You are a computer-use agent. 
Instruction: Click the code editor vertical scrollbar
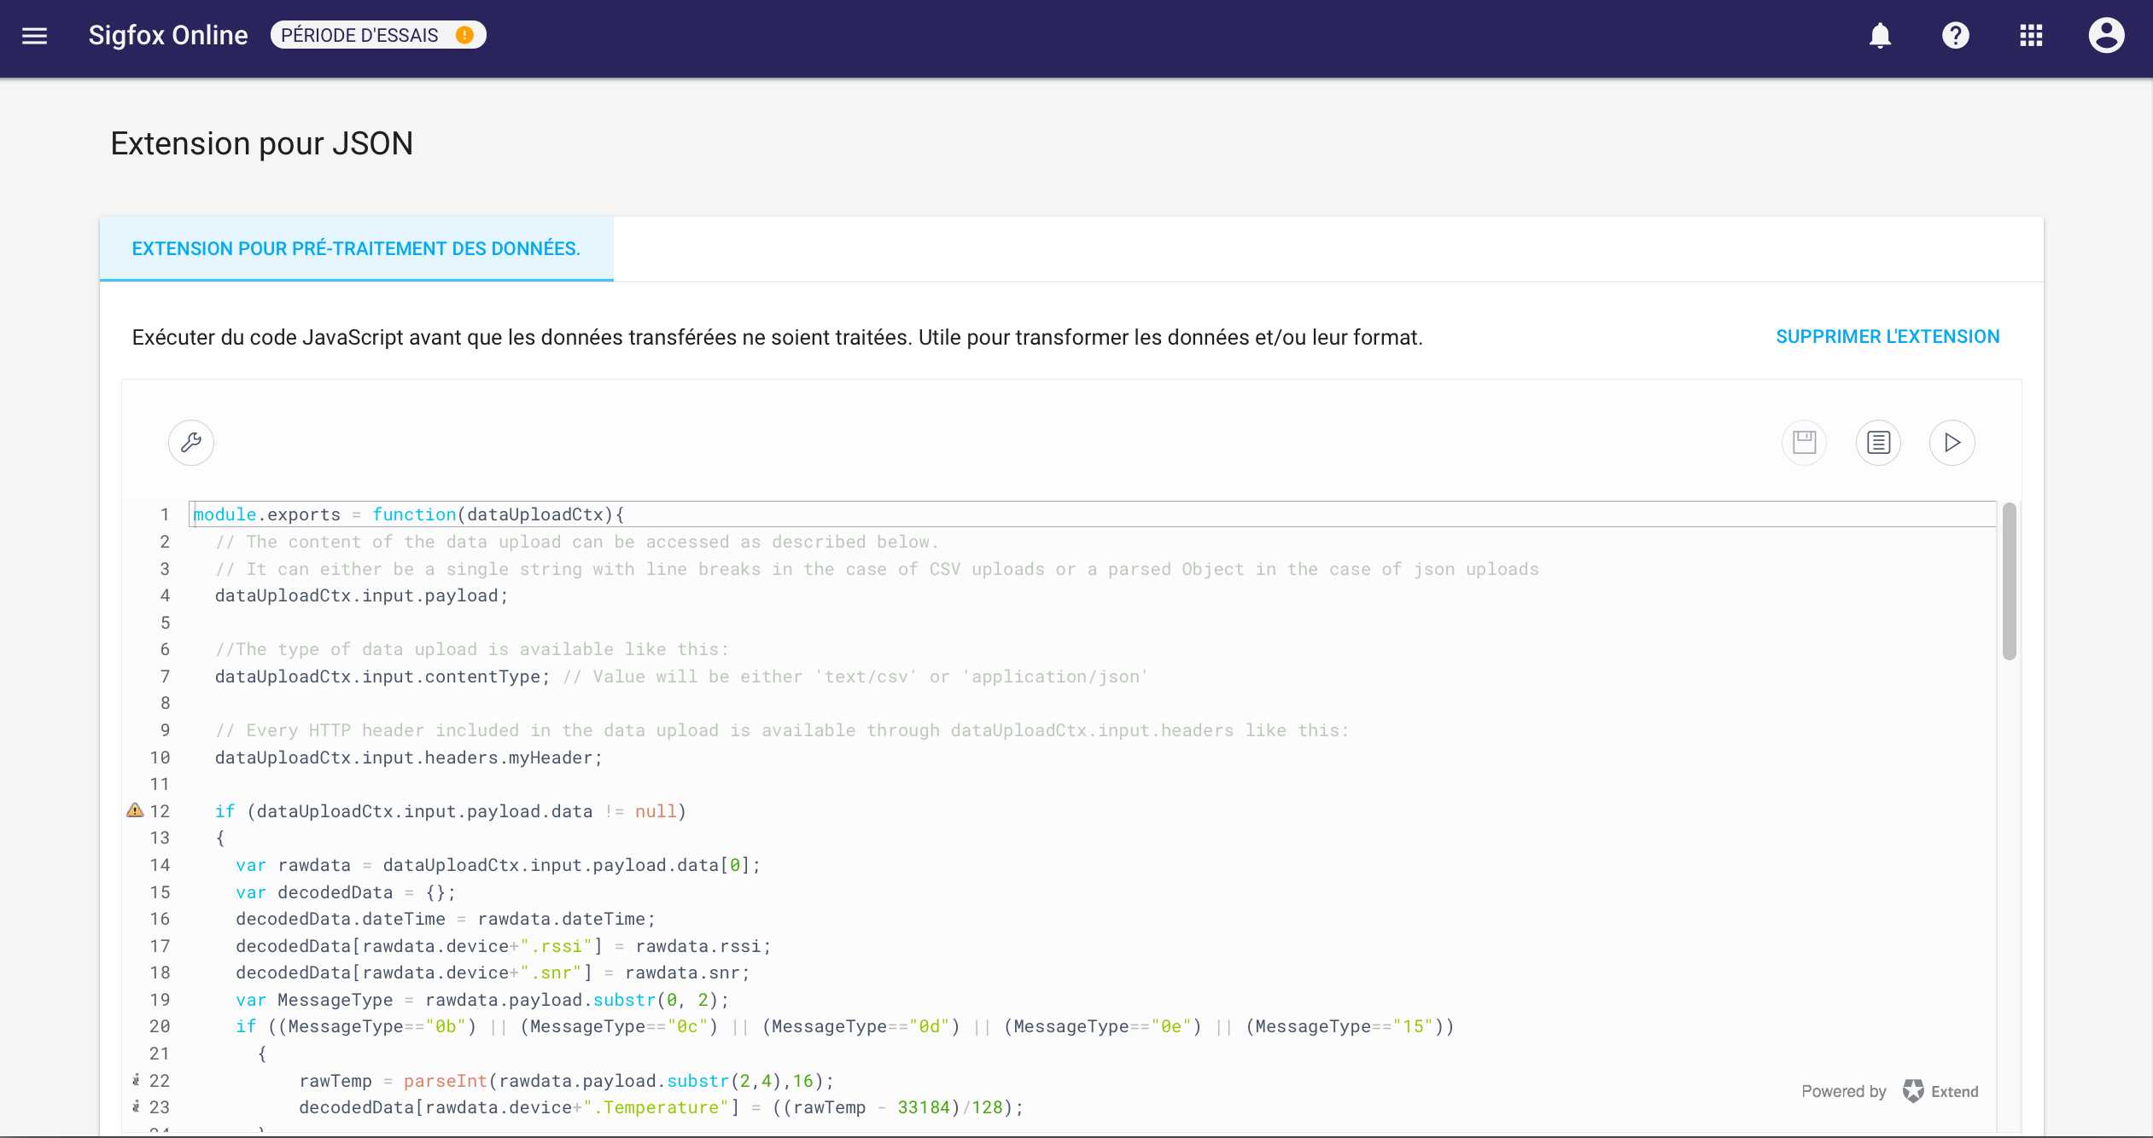(2009, 582)
